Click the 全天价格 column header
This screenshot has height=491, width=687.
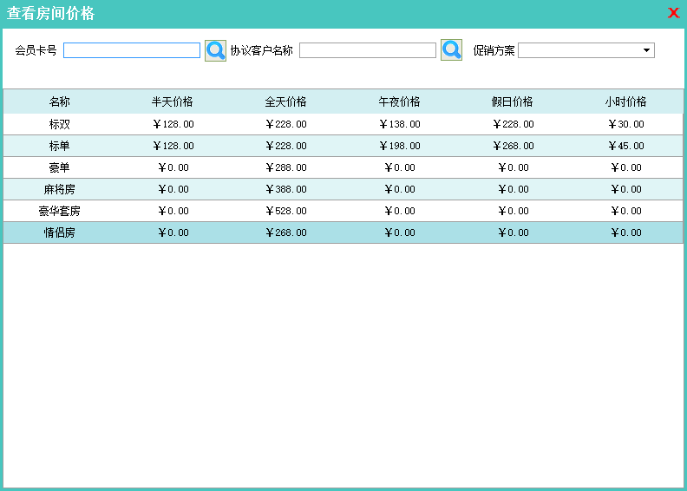(x=285, y=101)
